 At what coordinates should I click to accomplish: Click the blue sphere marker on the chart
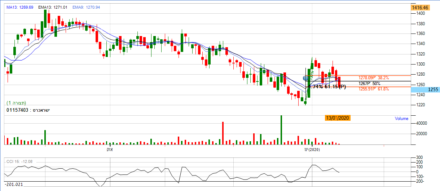coord(306,78)
